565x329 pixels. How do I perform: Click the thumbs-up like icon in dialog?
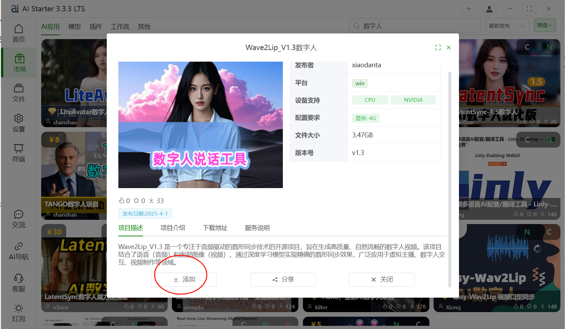point(122,200)
